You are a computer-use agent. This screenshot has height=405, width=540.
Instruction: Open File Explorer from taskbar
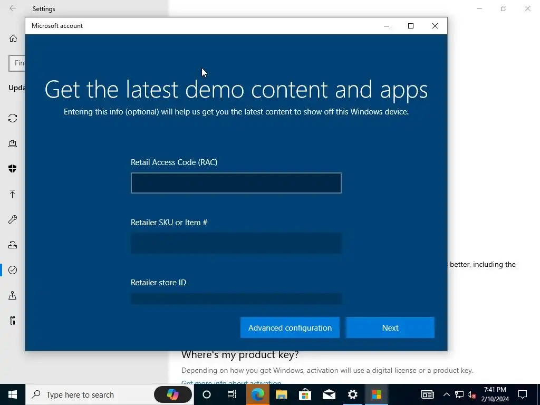click(x=282, y=394)
